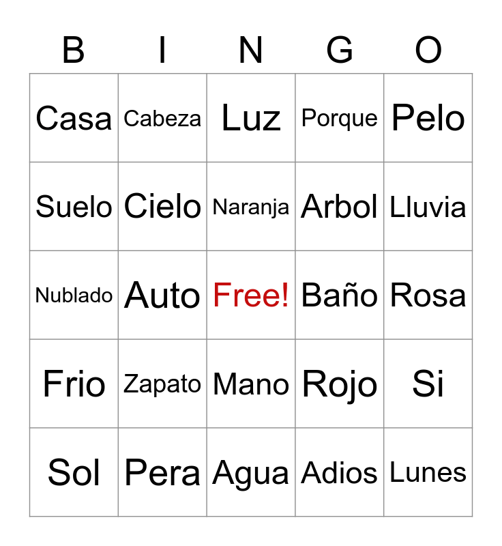Mark the Porque square
This screenshot has width=502, height=546.
(340, 118)
